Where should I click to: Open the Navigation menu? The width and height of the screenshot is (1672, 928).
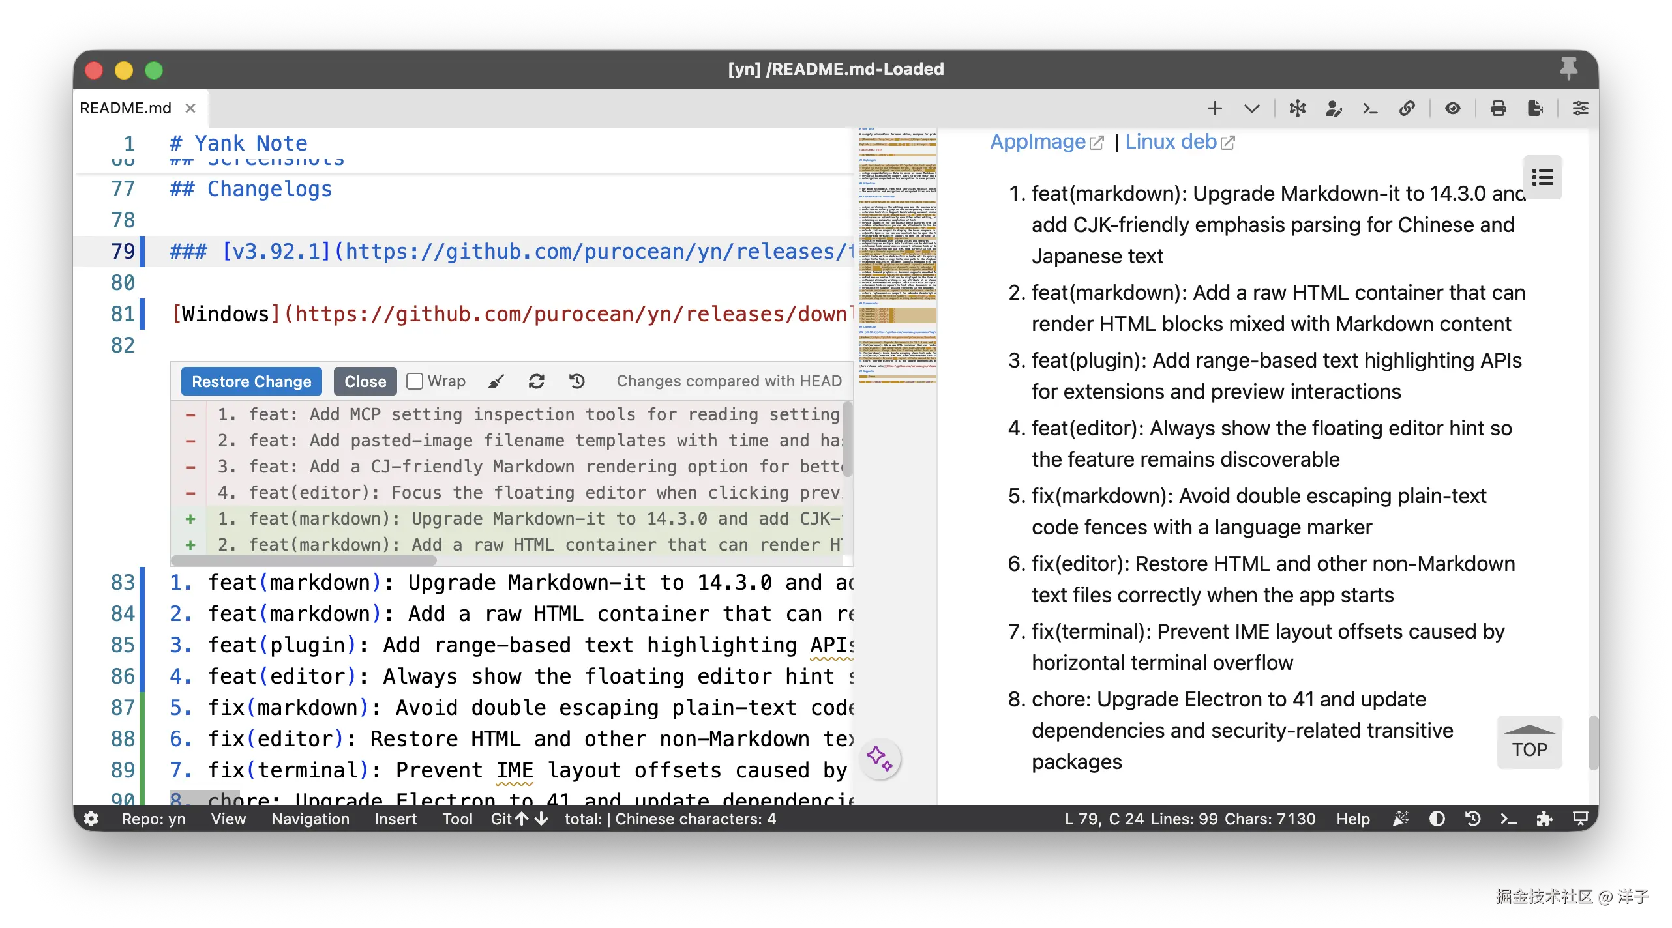pos(310,819)
